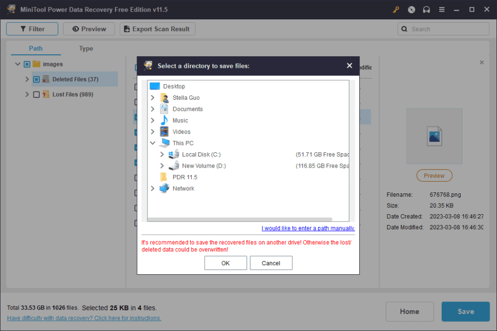
Task: Click the Videos film icon
Action: coord(164,132)
